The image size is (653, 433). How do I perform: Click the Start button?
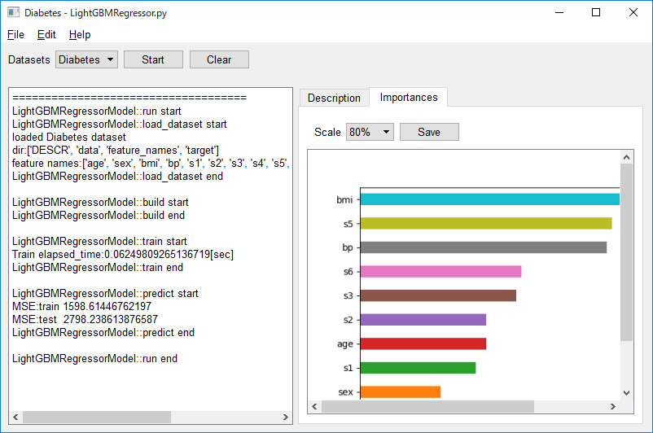[x=153, y=59]
